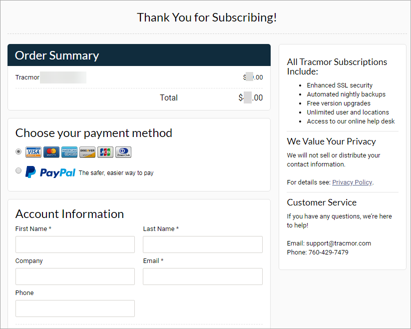
Task: Click the Order Summary header bar
Action: click(139, 55)
